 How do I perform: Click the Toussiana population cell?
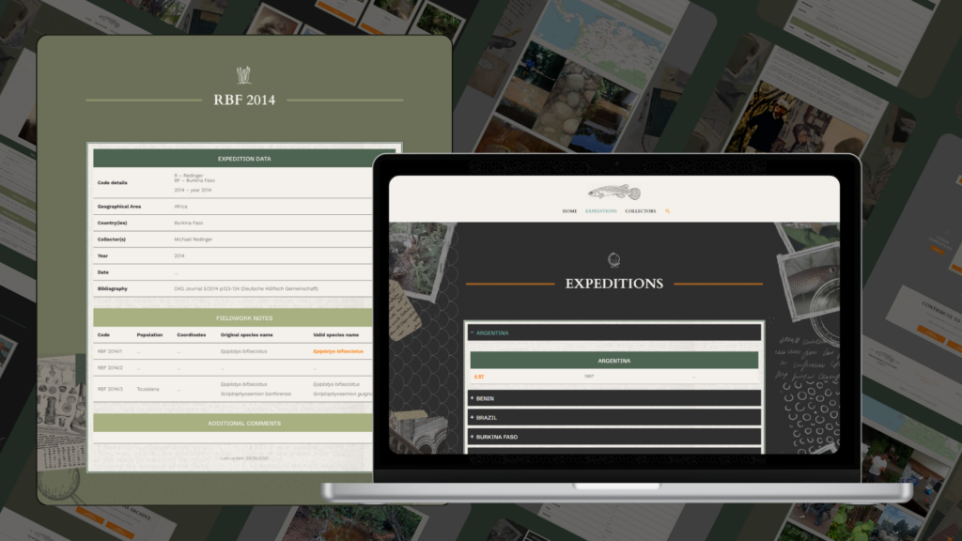pyautogui.click(x=147, y=389)
